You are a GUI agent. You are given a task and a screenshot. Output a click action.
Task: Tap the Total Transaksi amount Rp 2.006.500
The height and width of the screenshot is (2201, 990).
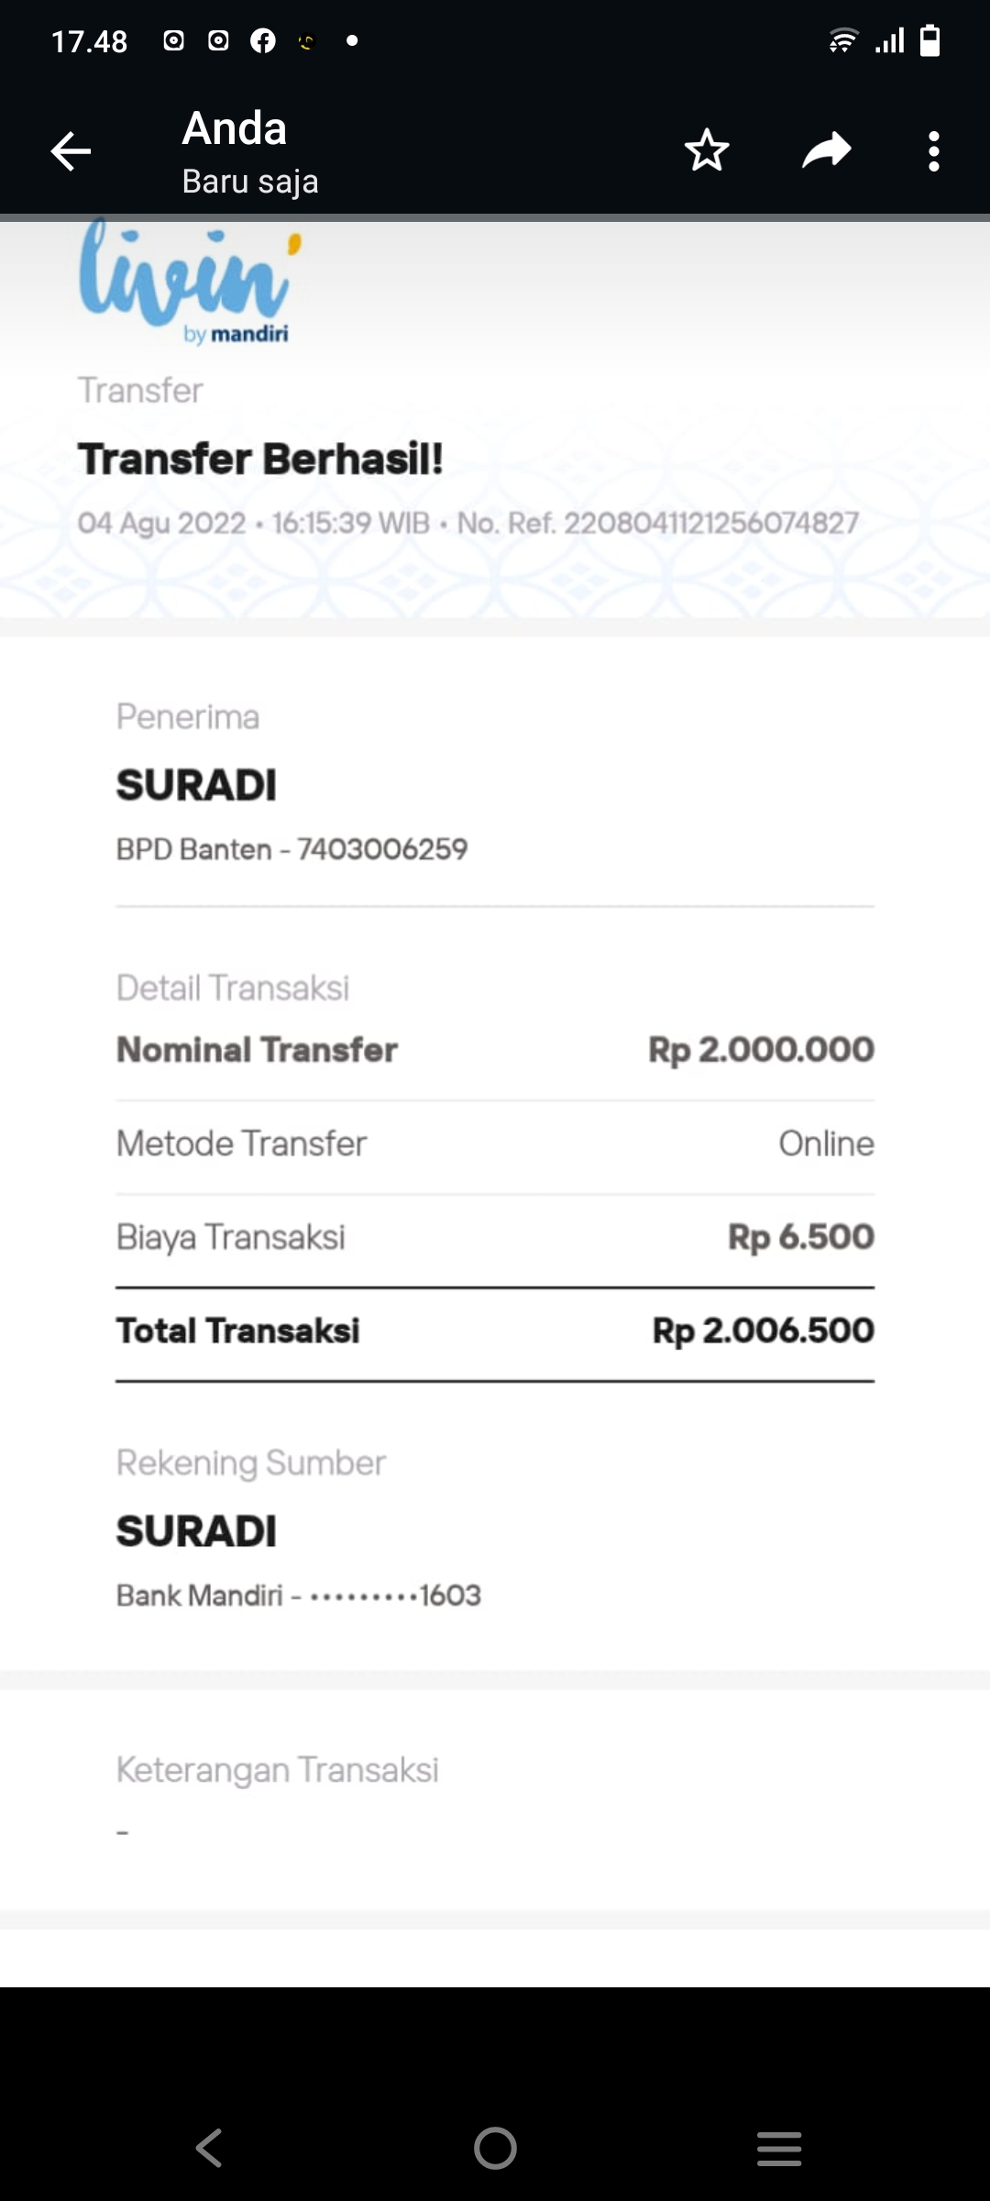point(763,1331)
